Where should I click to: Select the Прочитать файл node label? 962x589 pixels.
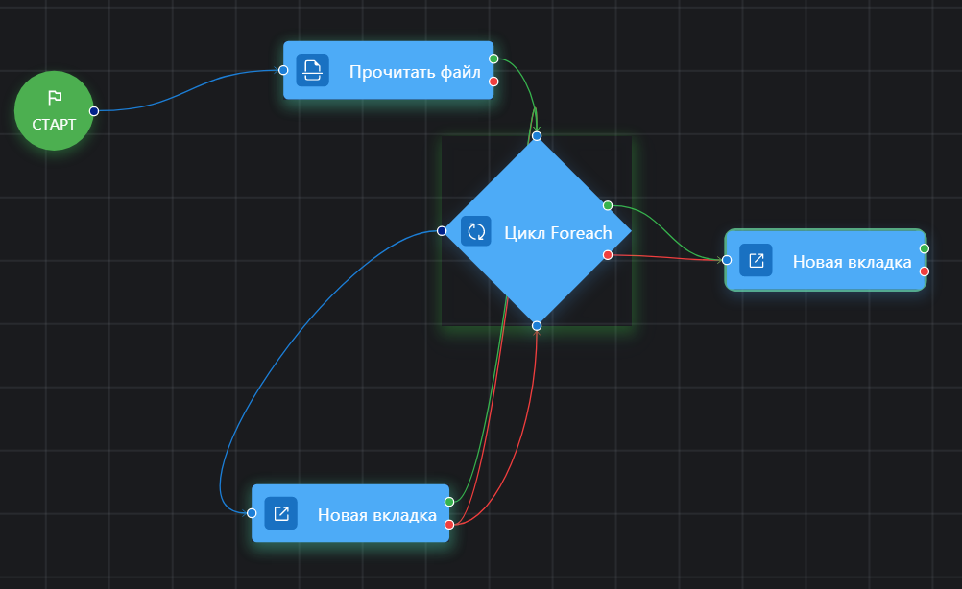tap(415, 70)
